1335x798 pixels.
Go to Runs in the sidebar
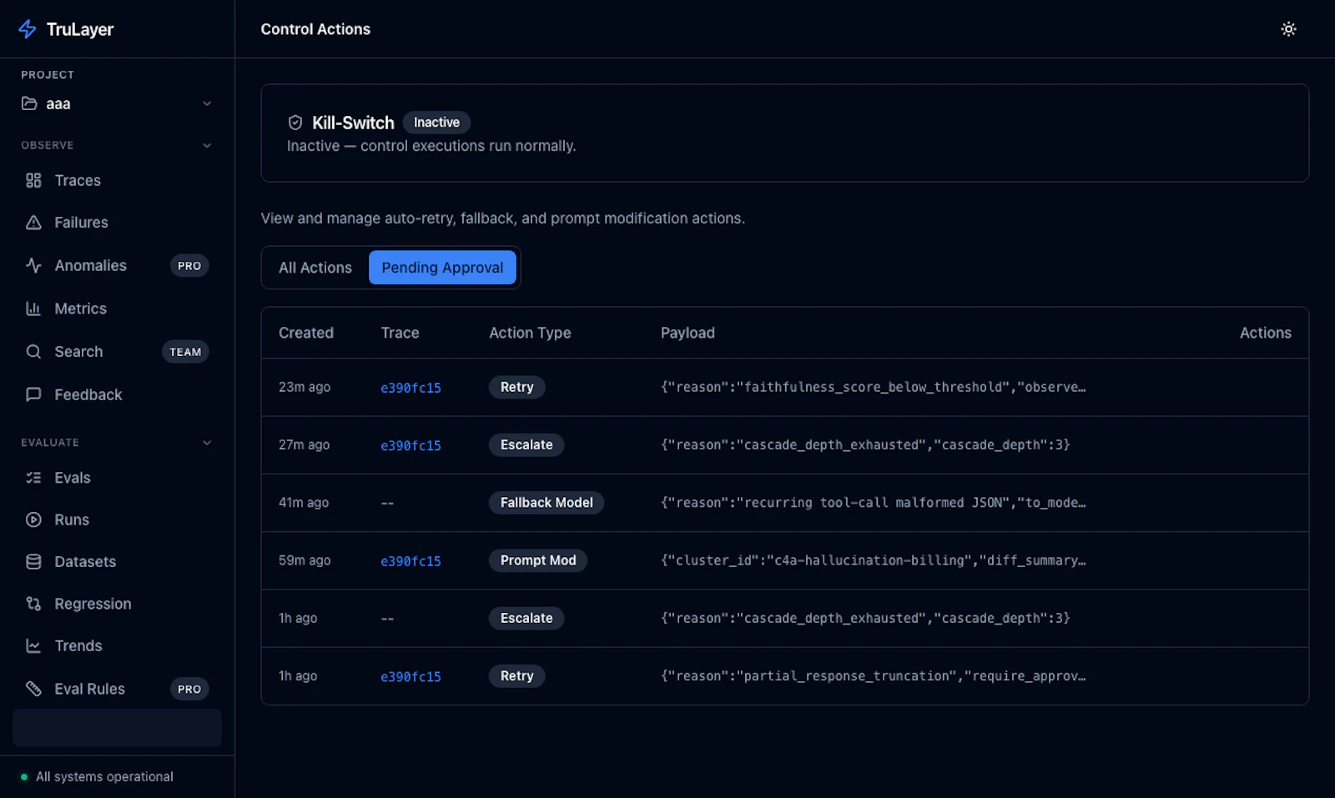click(117, 519)
